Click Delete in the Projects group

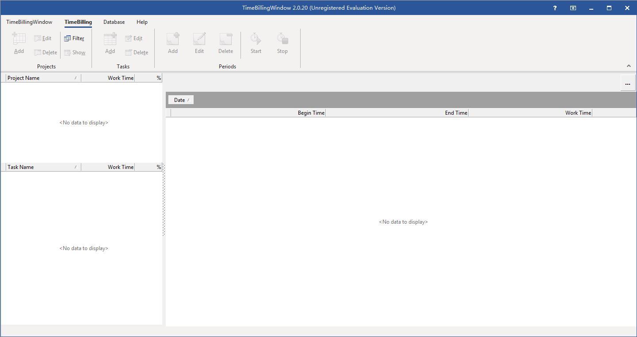(x=46, y=52)
